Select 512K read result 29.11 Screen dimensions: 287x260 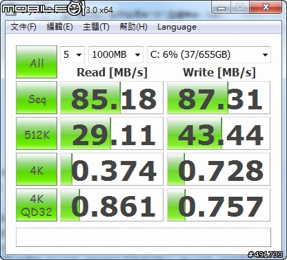(112, 133)
